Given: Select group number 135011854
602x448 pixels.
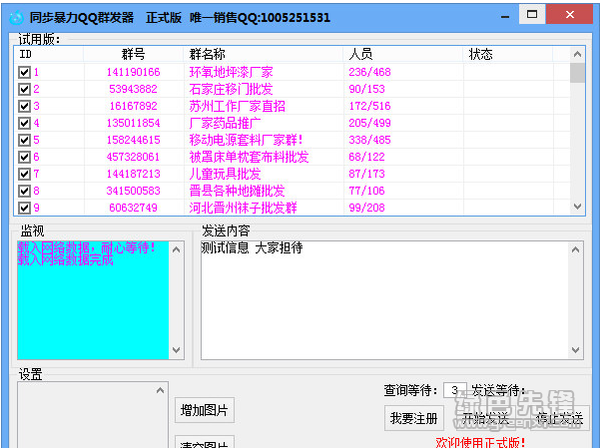Looking at the screenshot, I should tap(133, 123).
